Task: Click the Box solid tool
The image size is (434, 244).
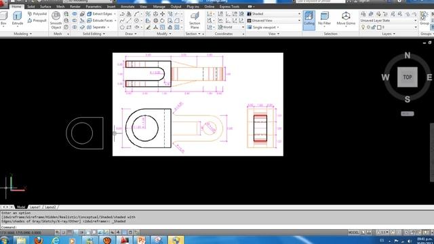Action: [3, 18]
